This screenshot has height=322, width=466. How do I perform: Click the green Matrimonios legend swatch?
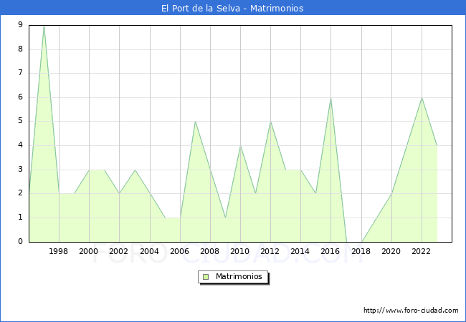[x=206, y=277]
